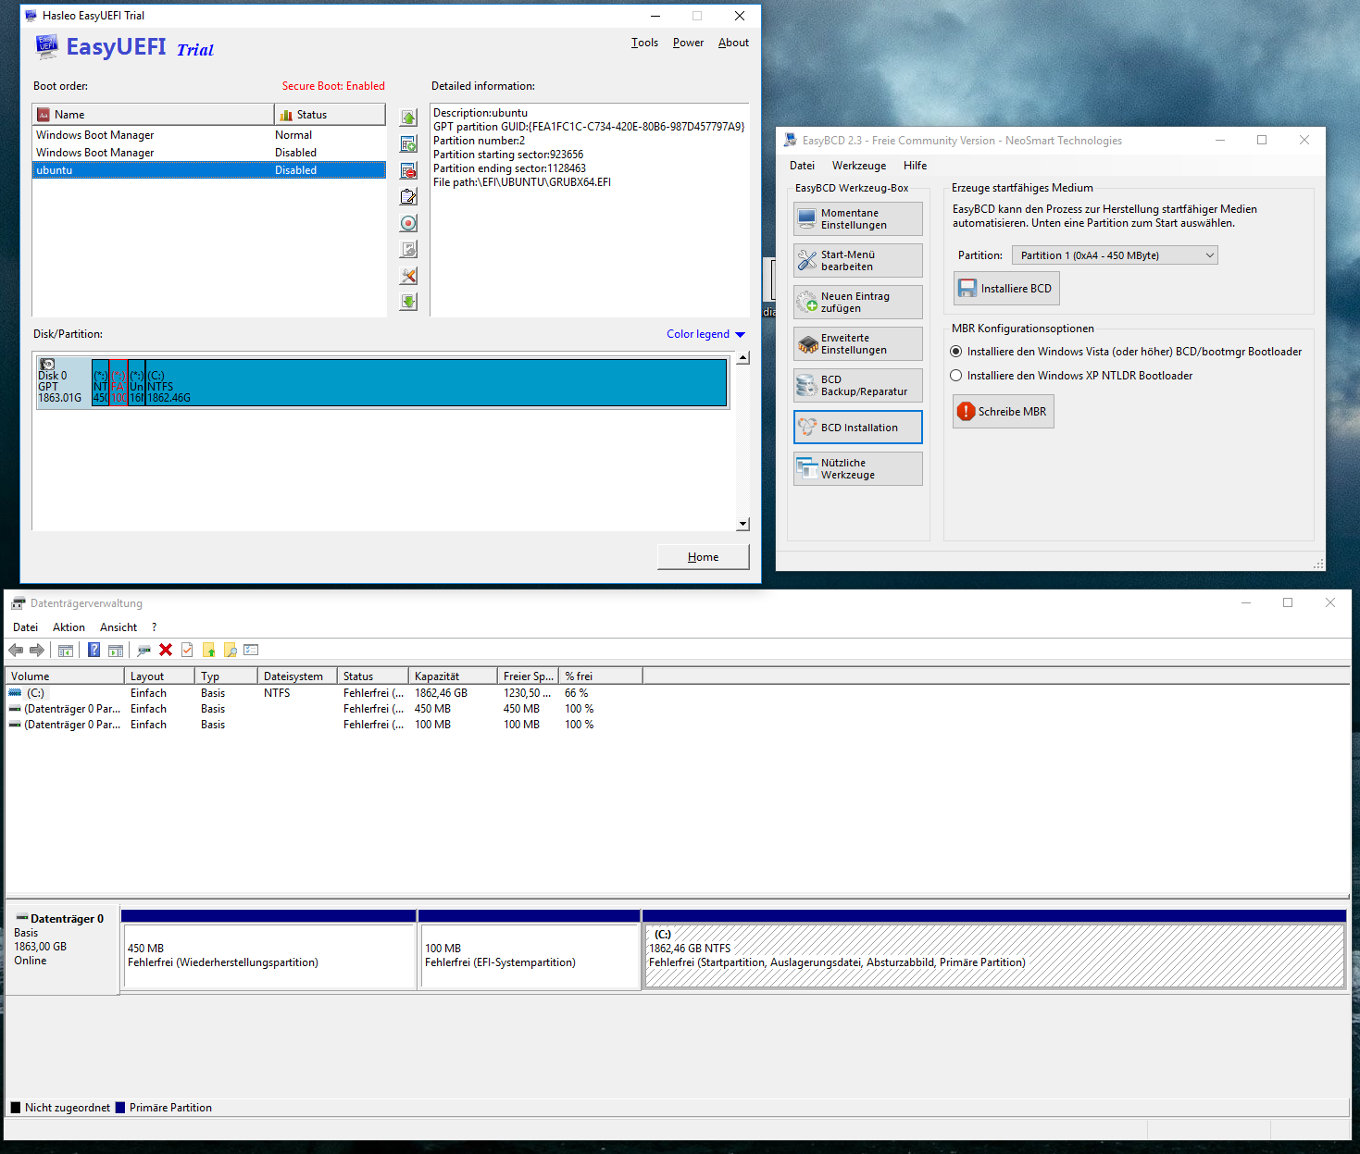Click the Datenträger 0 disk label
The width and height of the screenshot is (1360, 1154).
62,949
